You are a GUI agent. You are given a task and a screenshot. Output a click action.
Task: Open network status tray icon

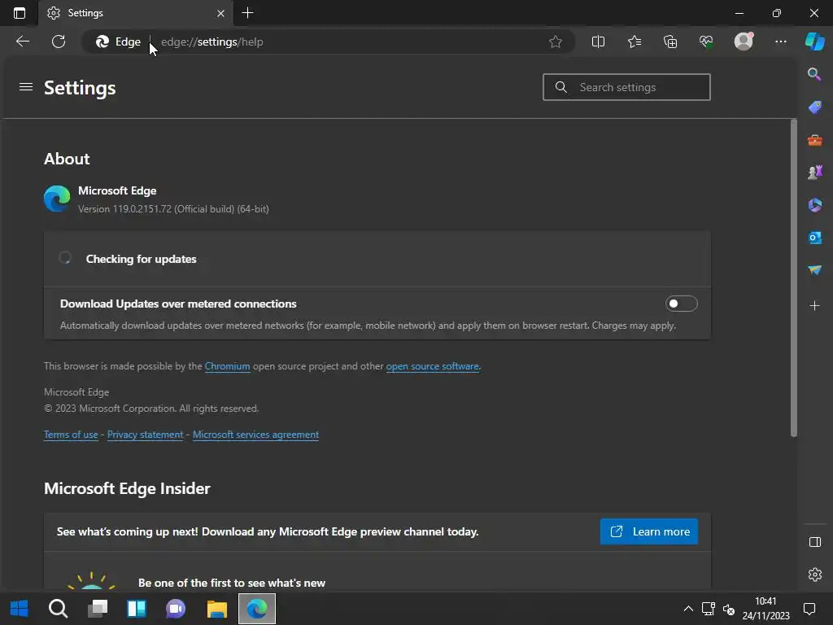coord(709,609)
